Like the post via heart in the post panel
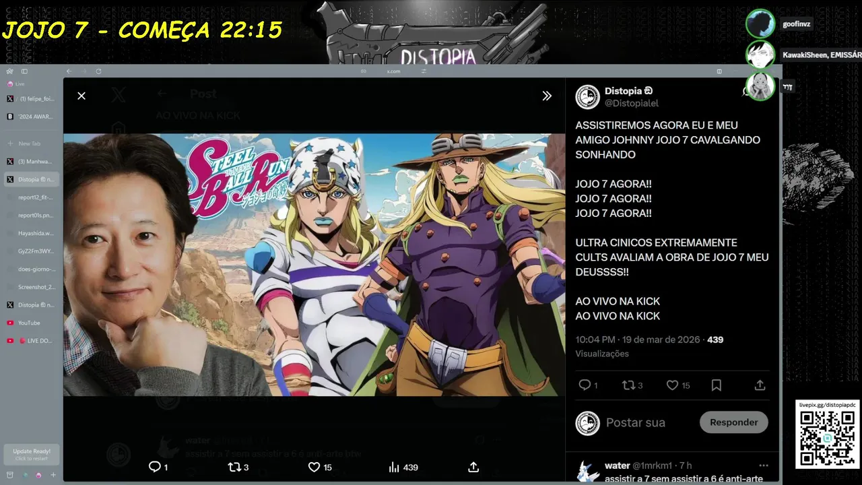This screenshot has width=862, height=485. click(672, 385)
